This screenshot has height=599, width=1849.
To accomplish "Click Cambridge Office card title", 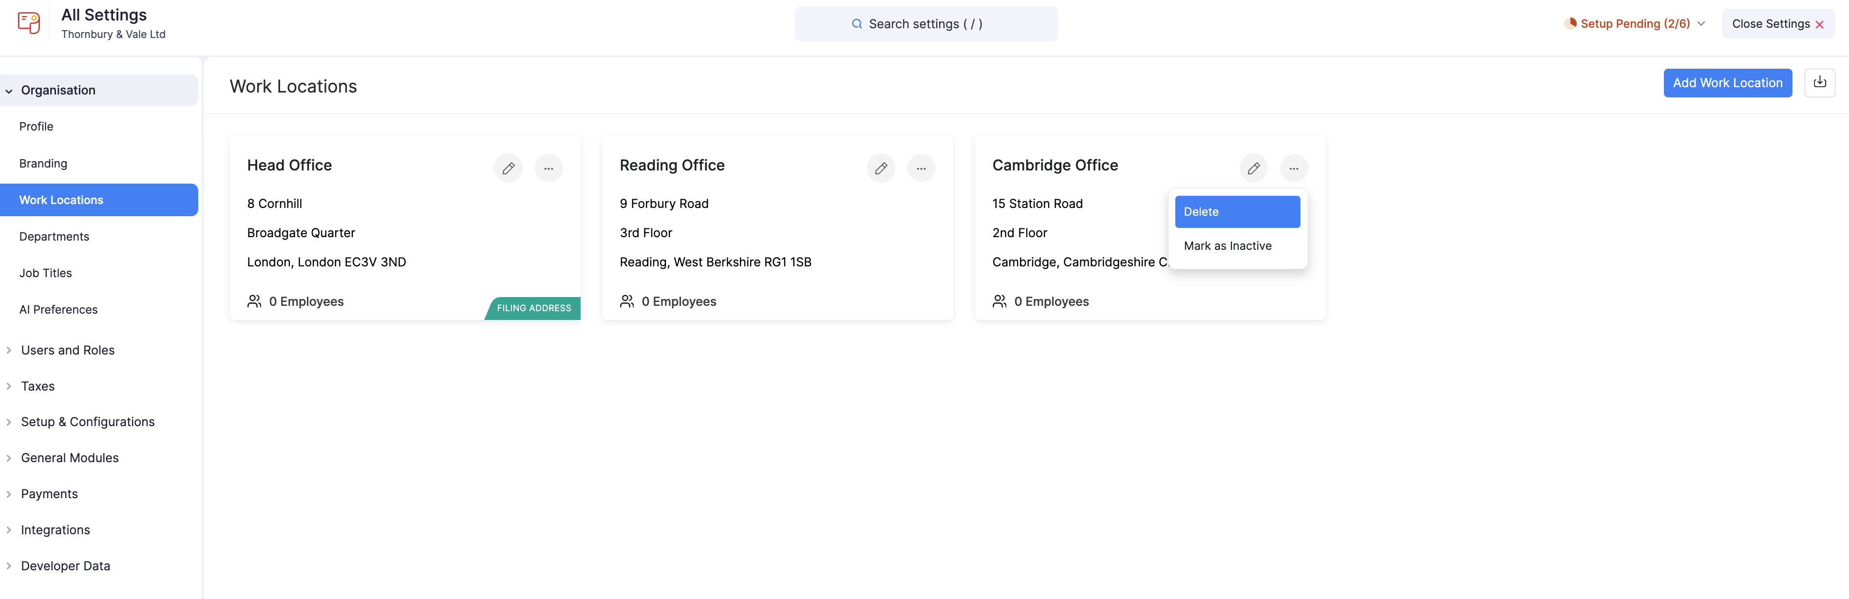I will (x=1055, y=165).
